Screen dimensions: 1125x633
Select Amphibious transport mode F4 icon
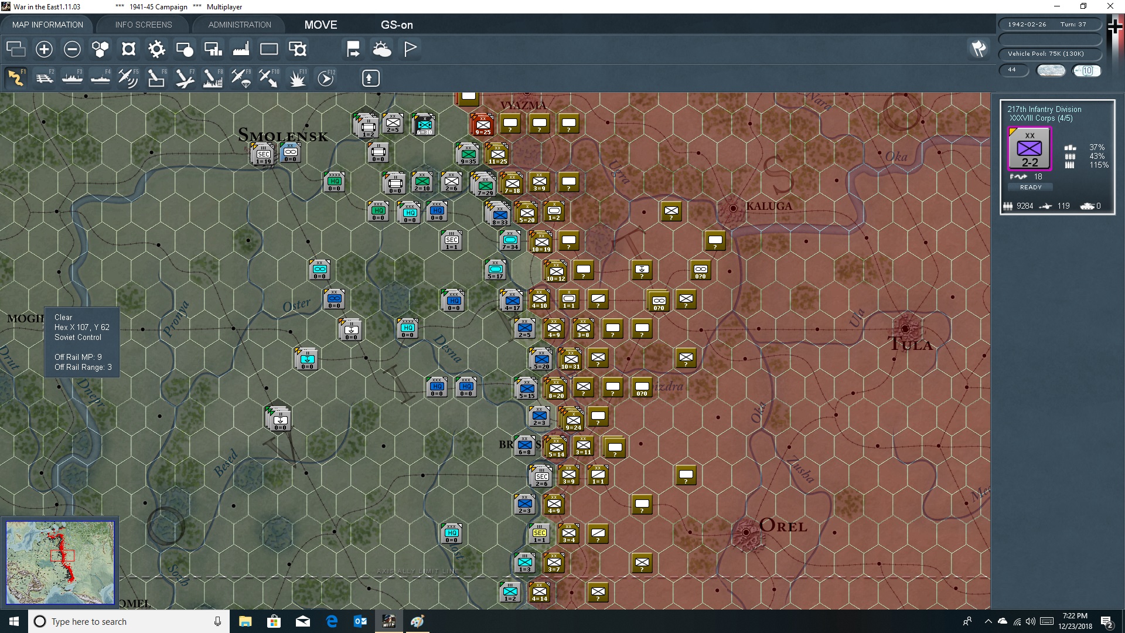pyautogui.click(x=100, y=78)
